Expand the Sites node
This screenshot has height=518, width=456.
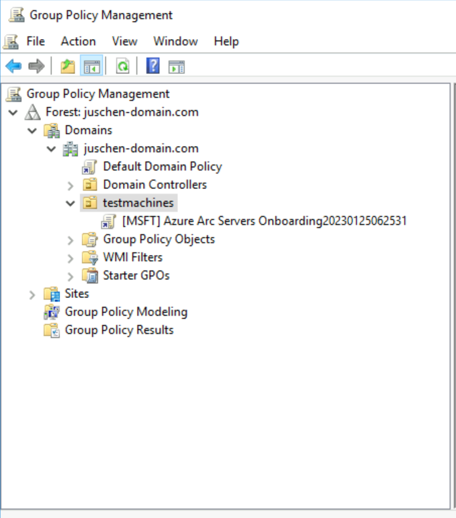(32, 295)
